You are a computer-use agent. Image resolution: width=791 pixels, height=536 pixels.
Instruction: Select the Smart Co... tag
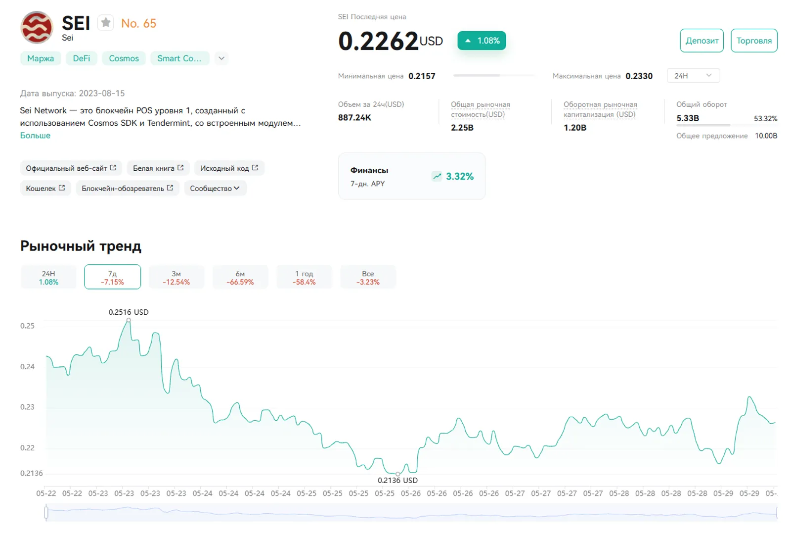pyautogui.click(x=179, y=58)
